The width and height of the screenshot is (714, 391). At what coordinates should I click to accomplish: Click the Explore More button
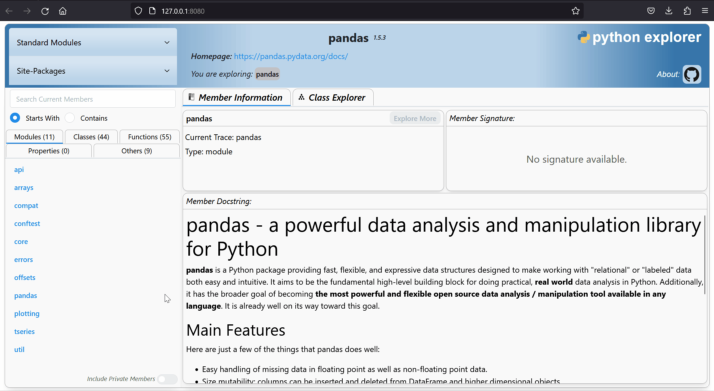tap(415, 119)
